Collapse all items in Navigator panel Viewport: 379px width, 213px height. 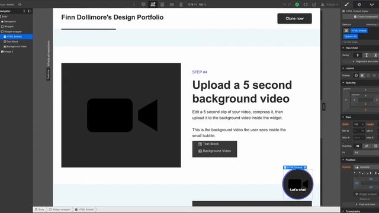click(24, 11)
